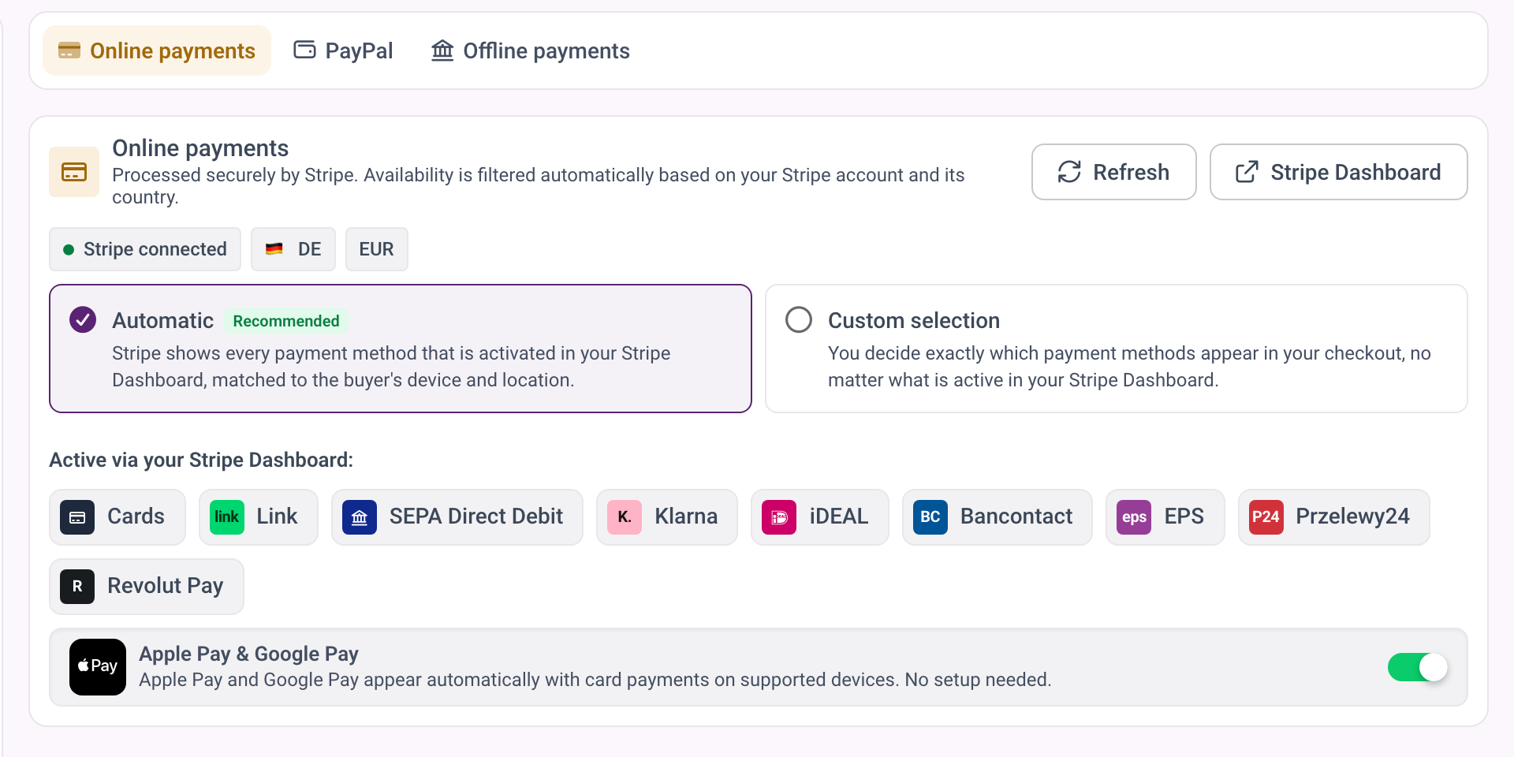Click the red P24 Przelewy24 icon
The height and width of the screenshot is (757, 1514).
coord(1266,517)
